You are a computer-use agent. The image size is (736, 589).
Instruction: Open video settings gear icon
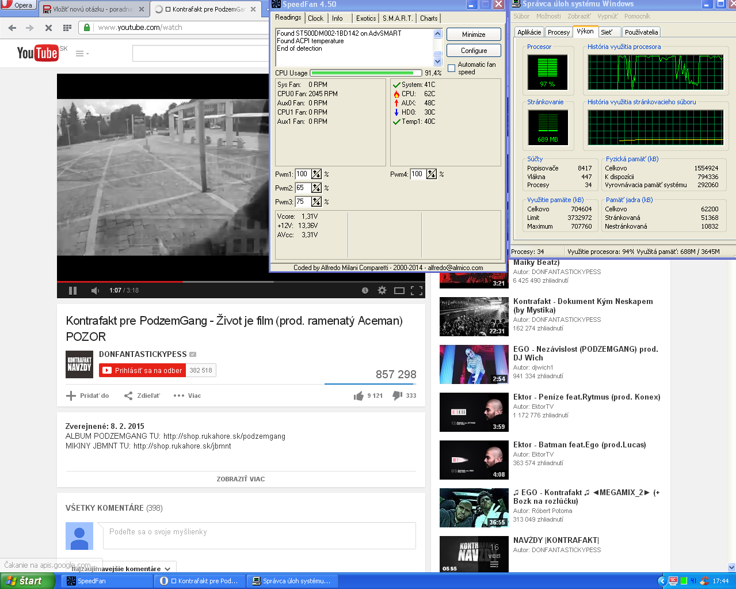[382, 291]
